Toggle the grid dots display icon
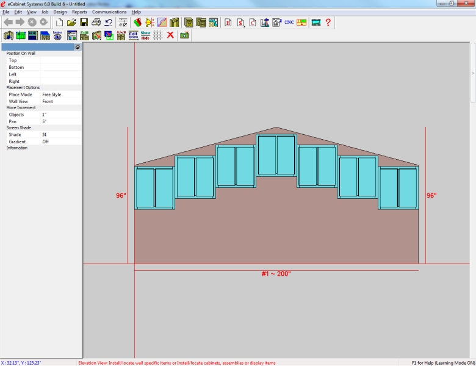This screenshot has height=366, width=476. 158,35
